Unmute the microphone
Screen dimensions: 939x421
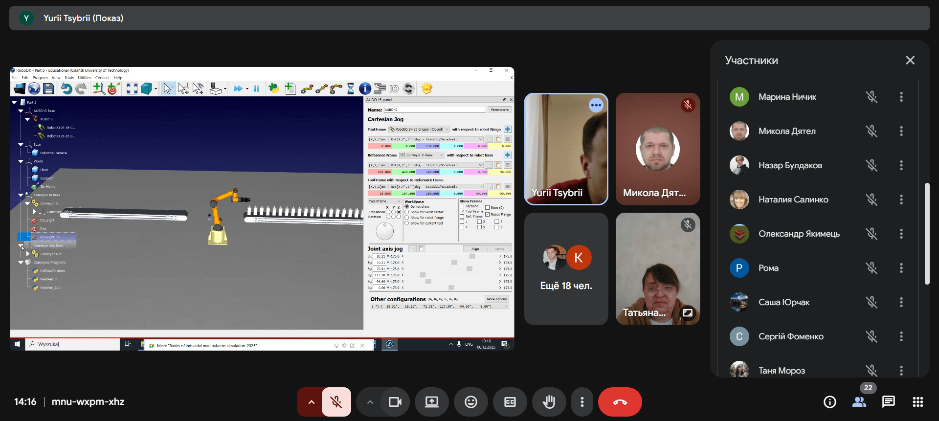(336, 402)
